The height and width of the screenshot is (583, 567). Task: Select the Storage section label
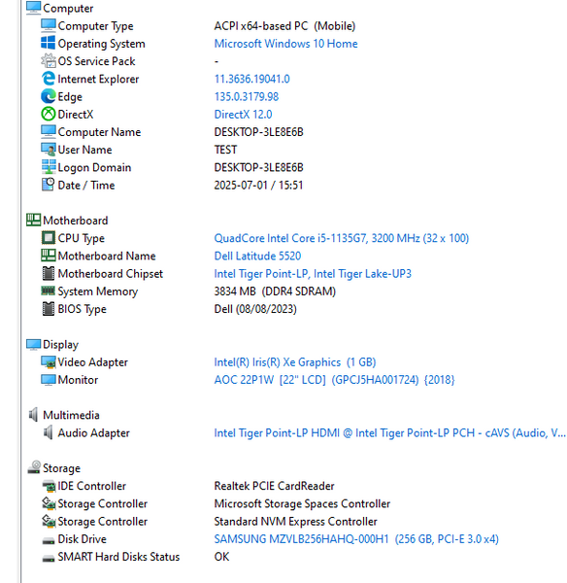click(x=62, y=468)
